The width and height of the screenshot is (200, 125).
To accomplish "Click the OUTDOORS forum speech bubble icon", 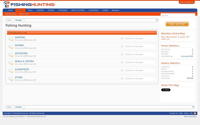I will click(x=11, y=54).
